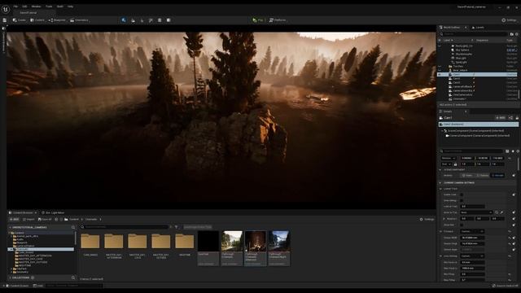The width and height of the screenshot is (521, 293).
Task: Open the Modeling mode icon
Action: 160,20
